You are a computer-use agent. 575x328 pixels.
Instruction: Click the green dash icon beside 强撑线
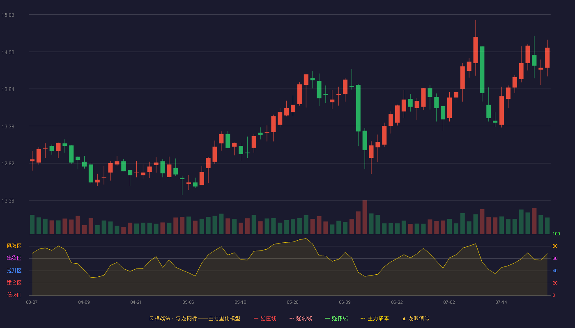click(x=328, y=318)
